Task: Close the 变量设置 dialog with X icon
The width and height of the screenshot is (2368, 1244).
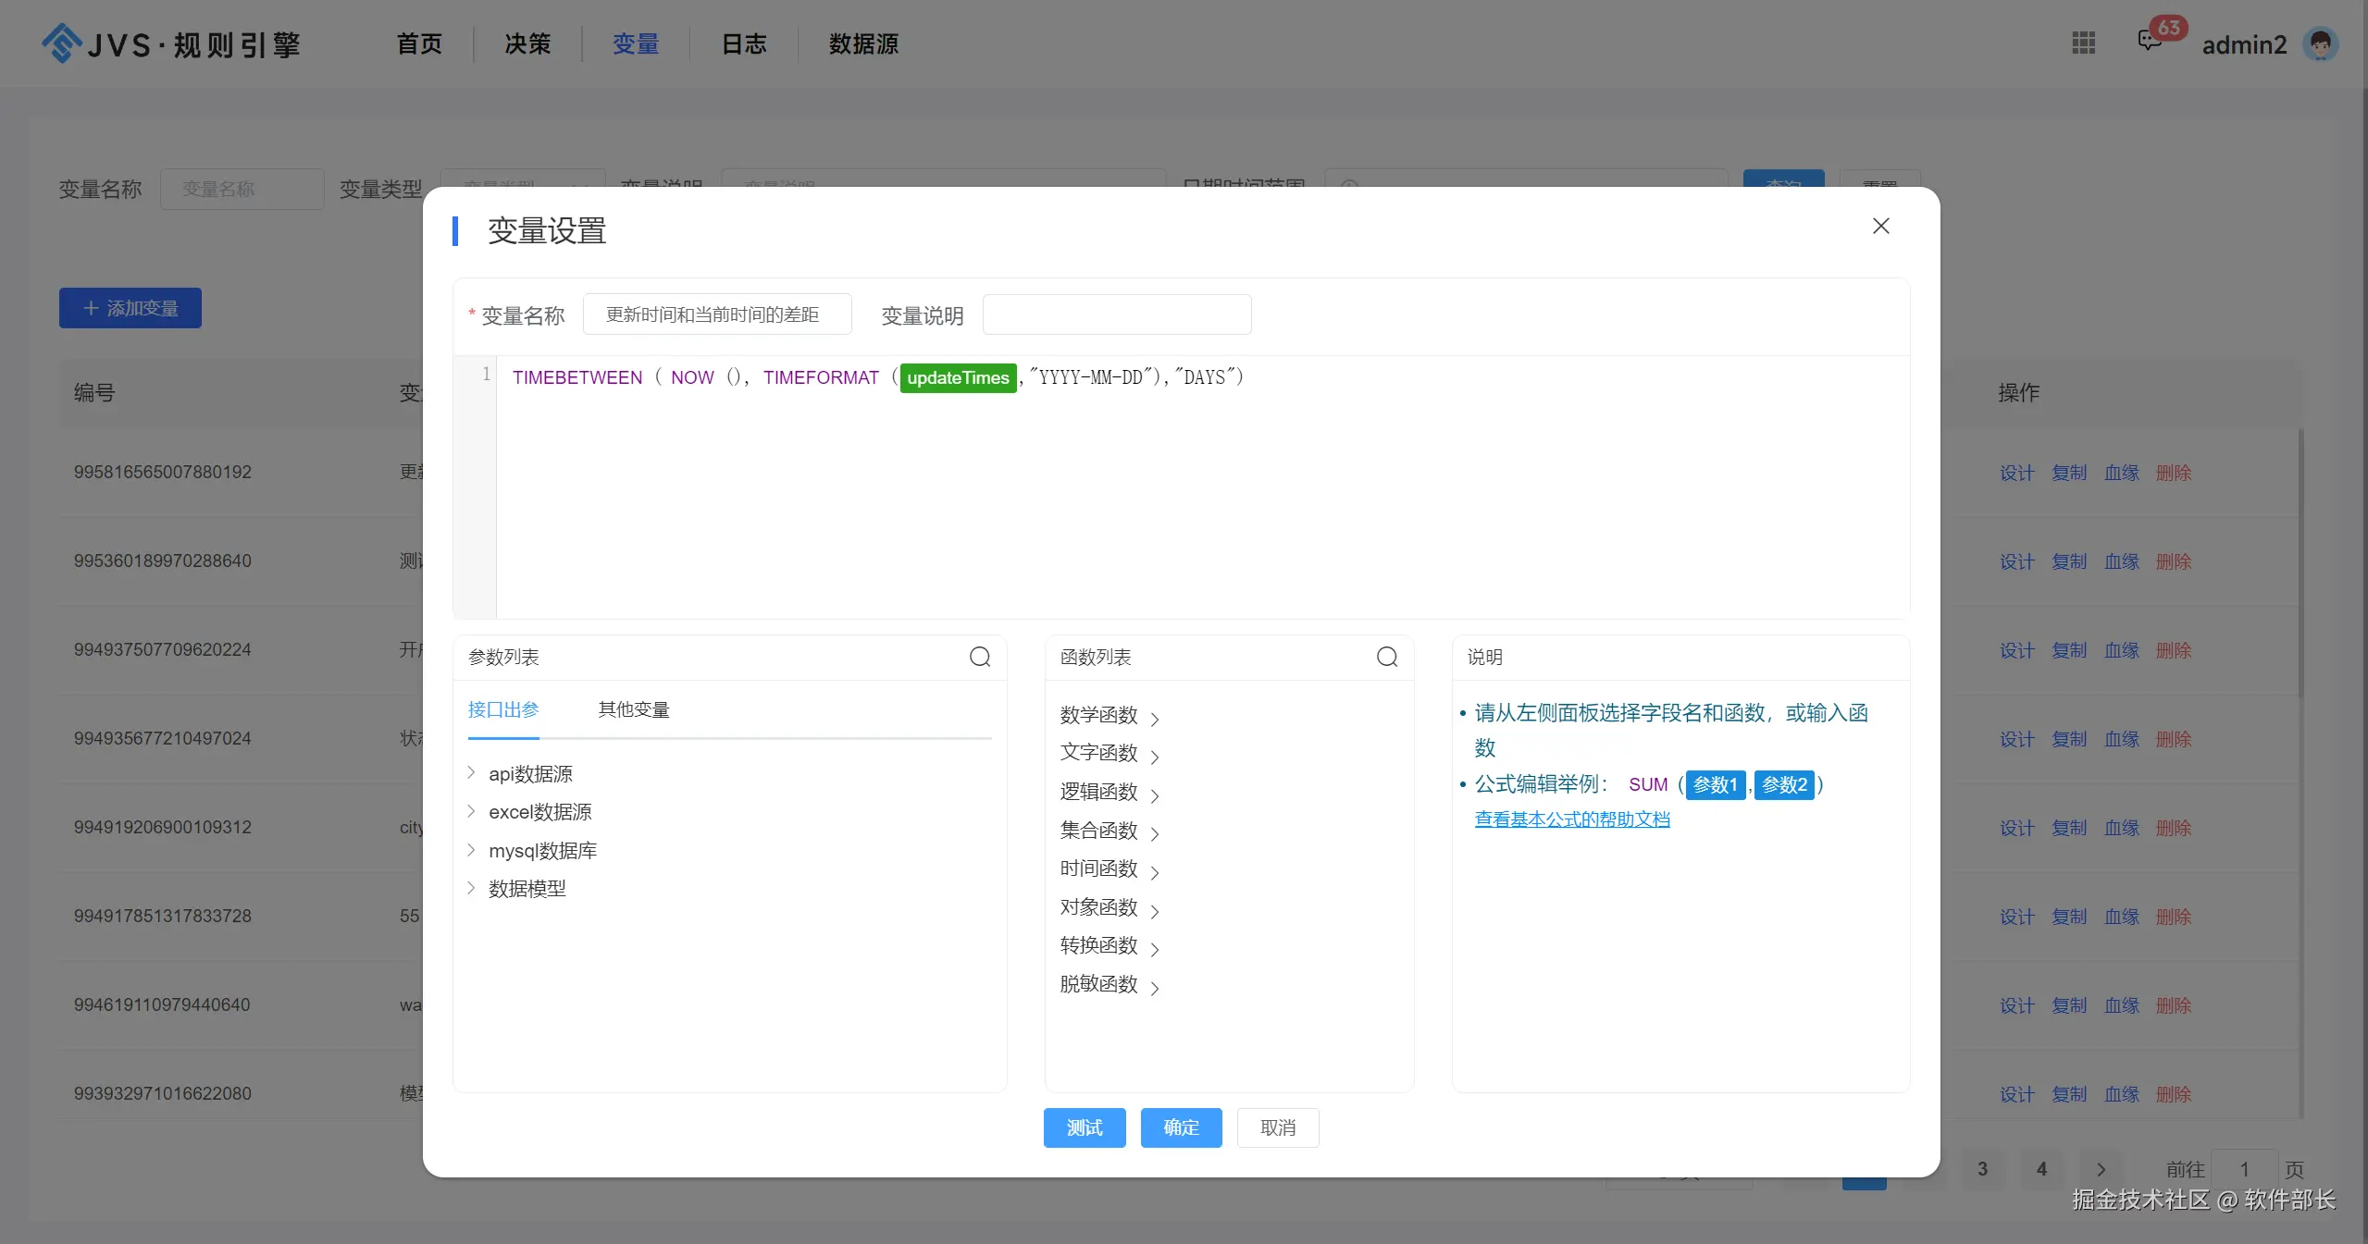Action: point(1880,226)
